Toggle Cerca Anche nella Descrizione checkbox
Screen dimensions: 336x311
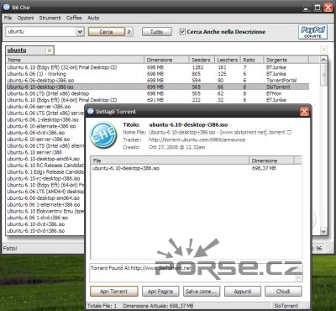point(182,32)
